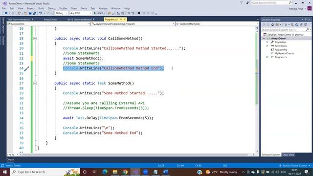Expand the Program.cs tree node

(267, 57)
